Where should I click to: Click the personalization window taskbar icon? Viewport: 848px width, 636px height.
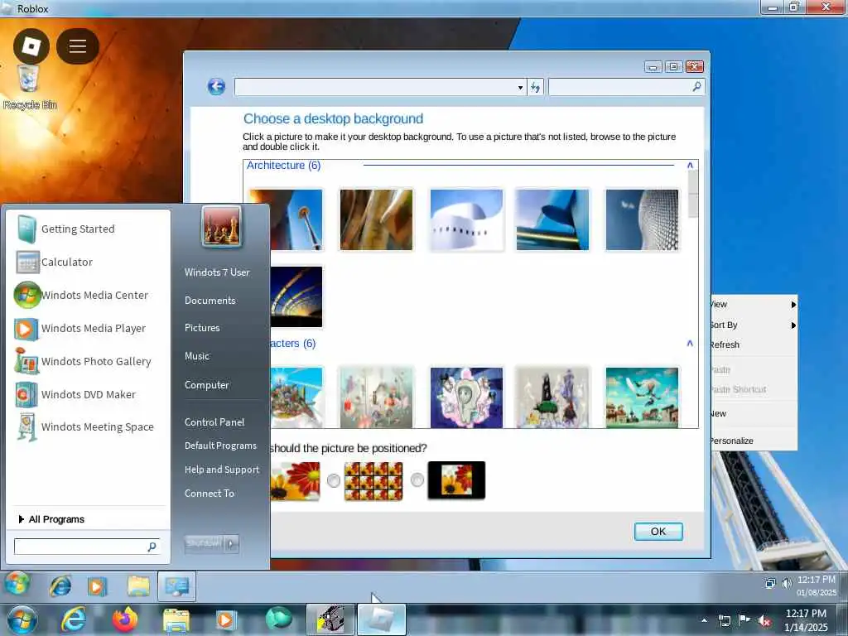177,586
